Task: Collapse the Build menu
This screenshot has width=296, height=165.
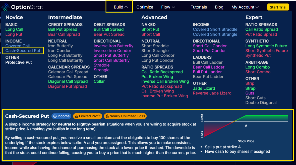Action: coord(121,7)
